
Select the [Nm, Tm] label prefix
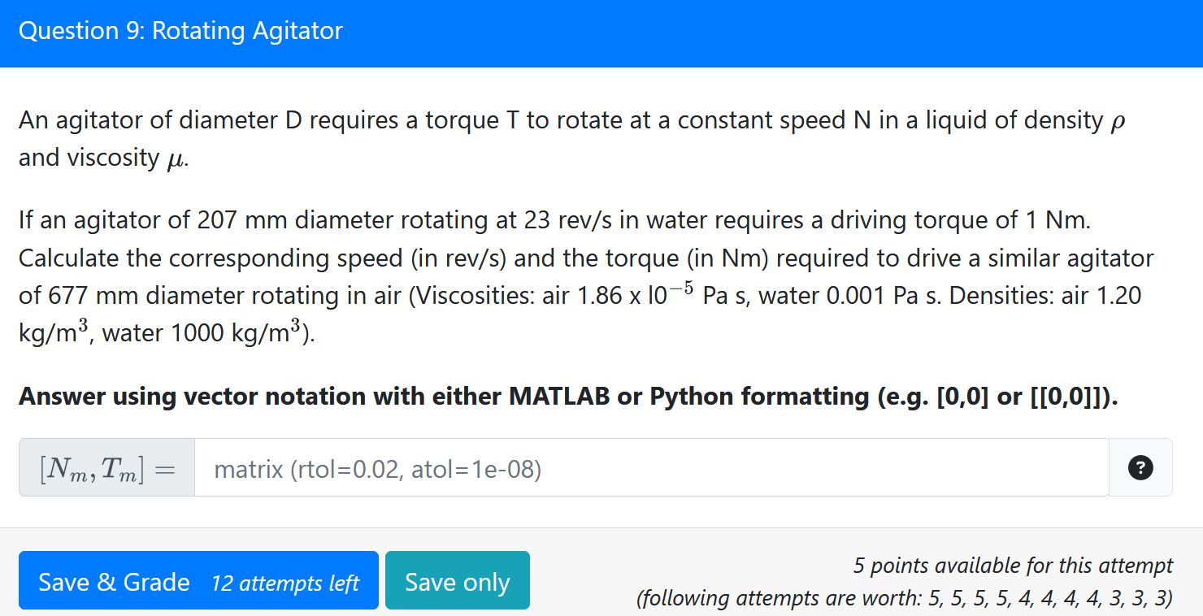tap(106, 467)
